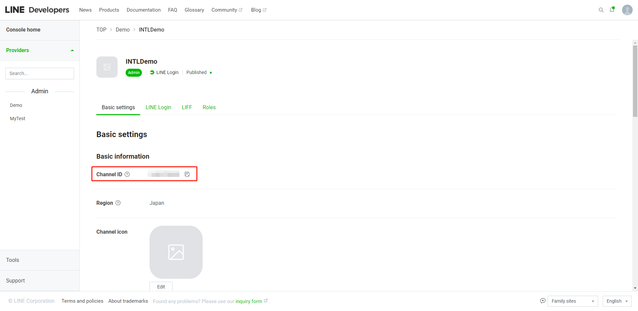Screen dimensions: 638x311
Task: Open the user profile avatar
Action: tap(627, 10)
